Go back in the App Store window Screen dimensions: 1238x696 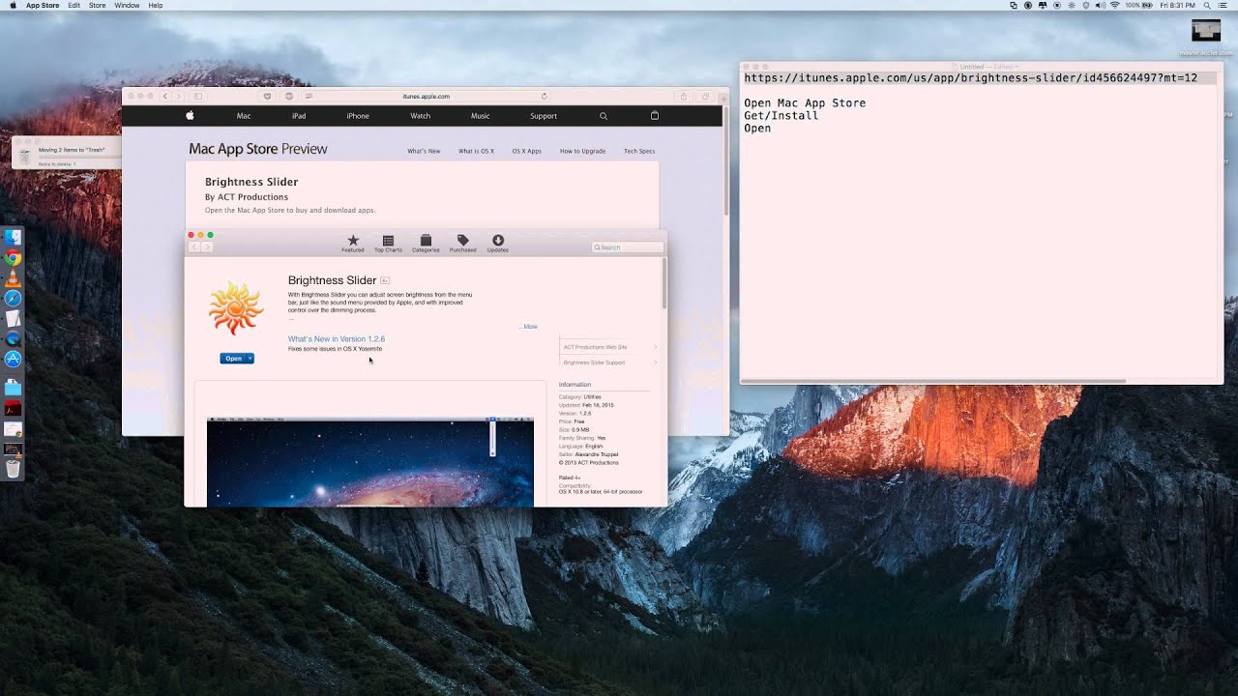pyautogui.click(x=194, y=247)
